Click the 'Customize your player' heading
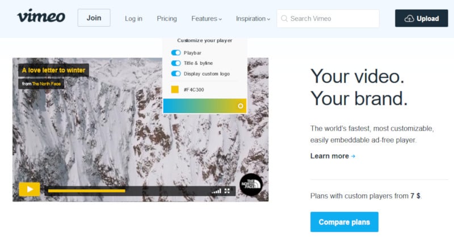Screen dimensions: 454x245 205,40
